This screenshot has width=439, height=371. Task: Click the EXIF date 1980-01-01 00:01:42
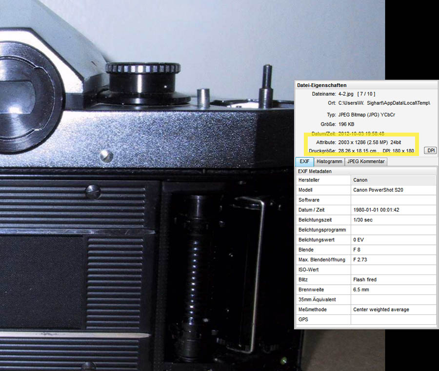coord(375,210)
